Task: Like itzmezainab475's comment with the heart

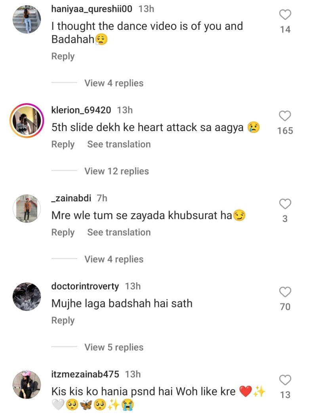Action: coord(285,380)
